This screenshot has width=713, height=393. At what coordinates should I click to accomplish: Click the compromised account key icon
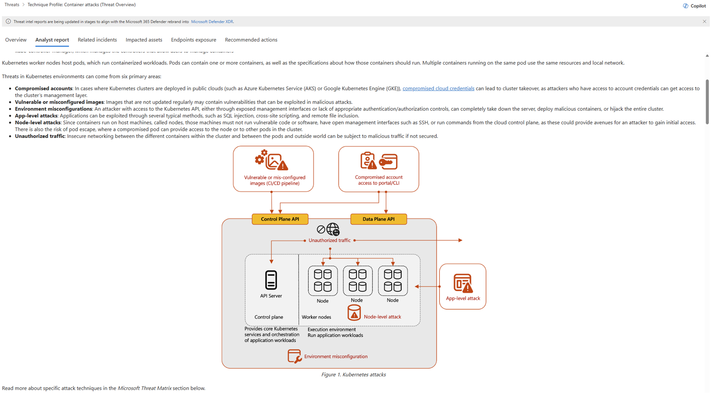(x=388, y=162)
